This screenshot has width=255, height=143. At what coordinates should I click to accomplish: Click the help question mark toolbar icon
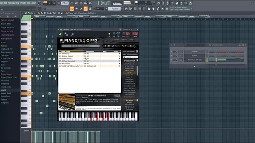click(x=172, y=3)
